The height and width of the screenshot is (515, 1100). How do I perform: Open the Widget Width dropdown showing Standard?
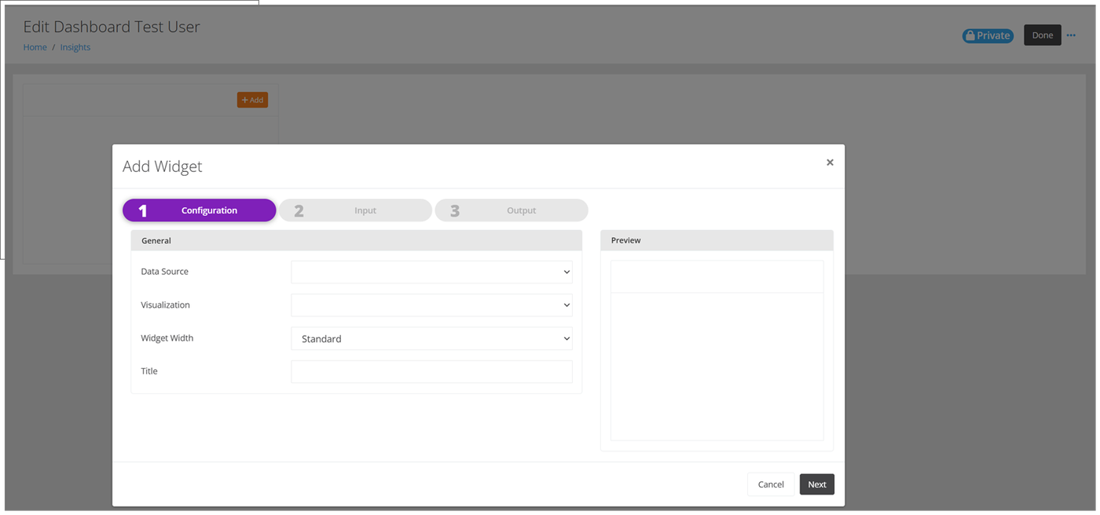click(431, 338)
